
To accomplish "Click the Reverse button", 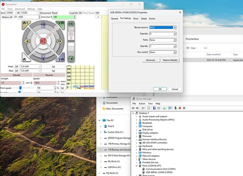I will click(x=49, y=75).
